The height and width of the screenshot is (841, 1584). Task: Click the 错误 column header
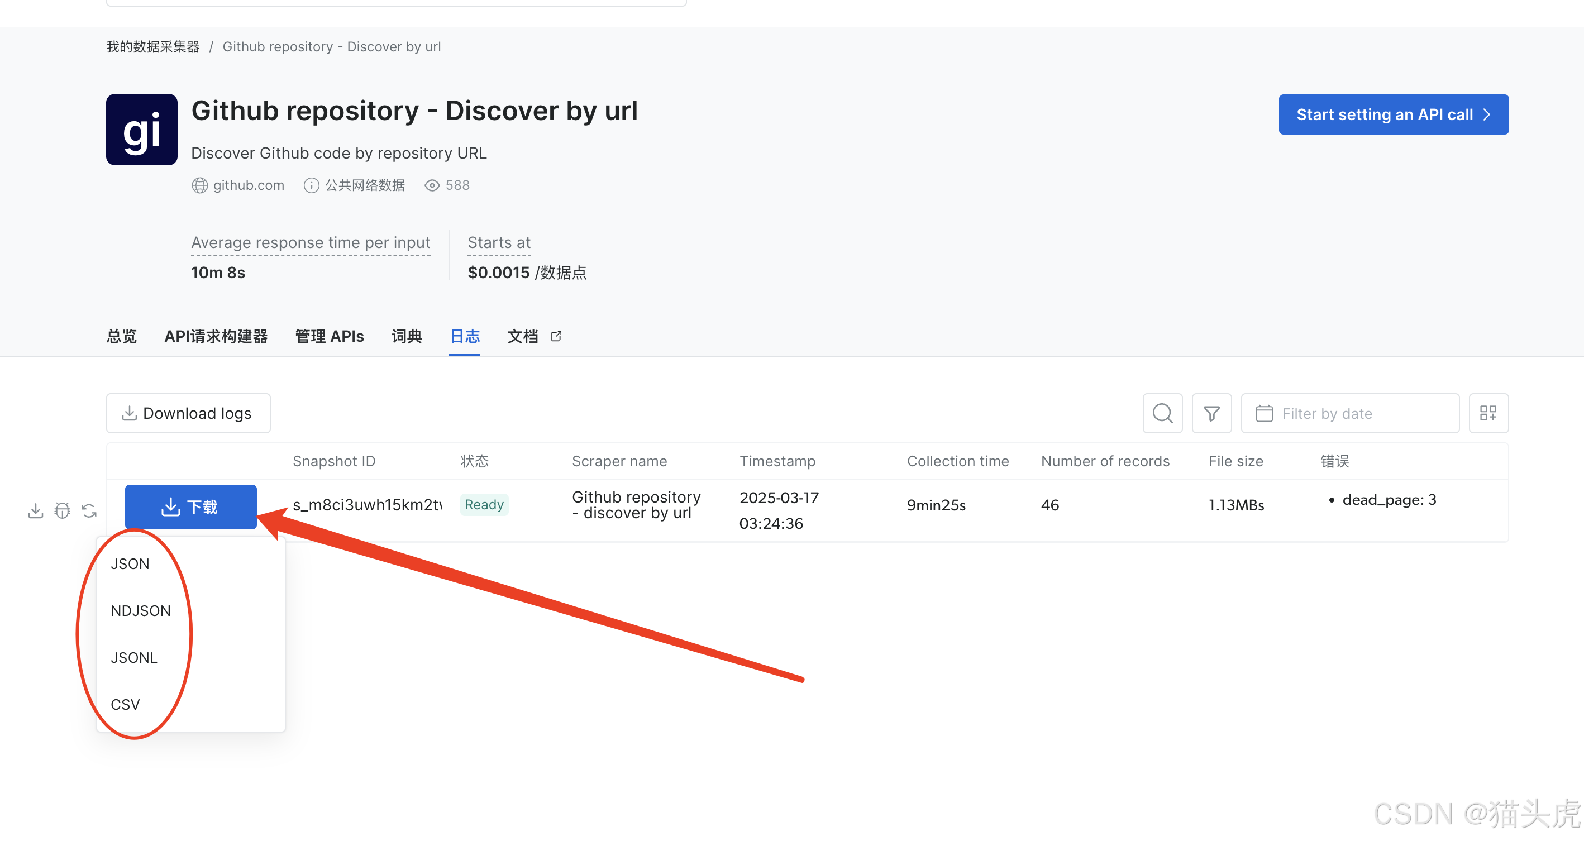coord(1334,461)
